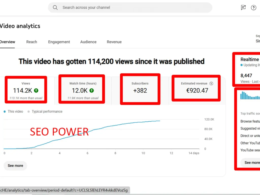Open the Audience tab
The width and height of the screenshot is (260, 195).
tap(88, 42)
